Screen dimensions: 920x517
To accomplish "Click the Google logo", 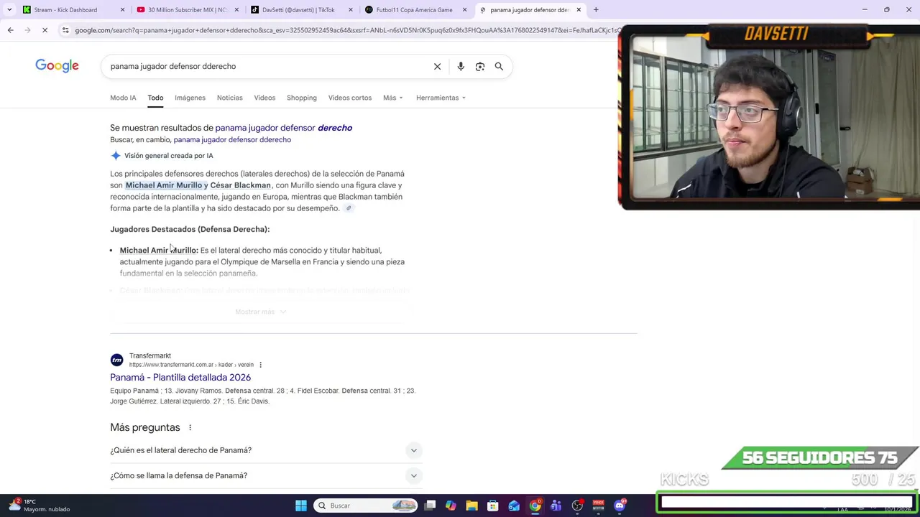I will [57, 66].
